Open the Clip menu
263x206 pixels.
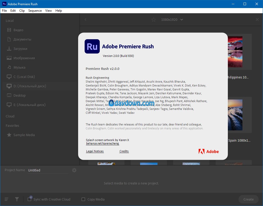(22, 11)
